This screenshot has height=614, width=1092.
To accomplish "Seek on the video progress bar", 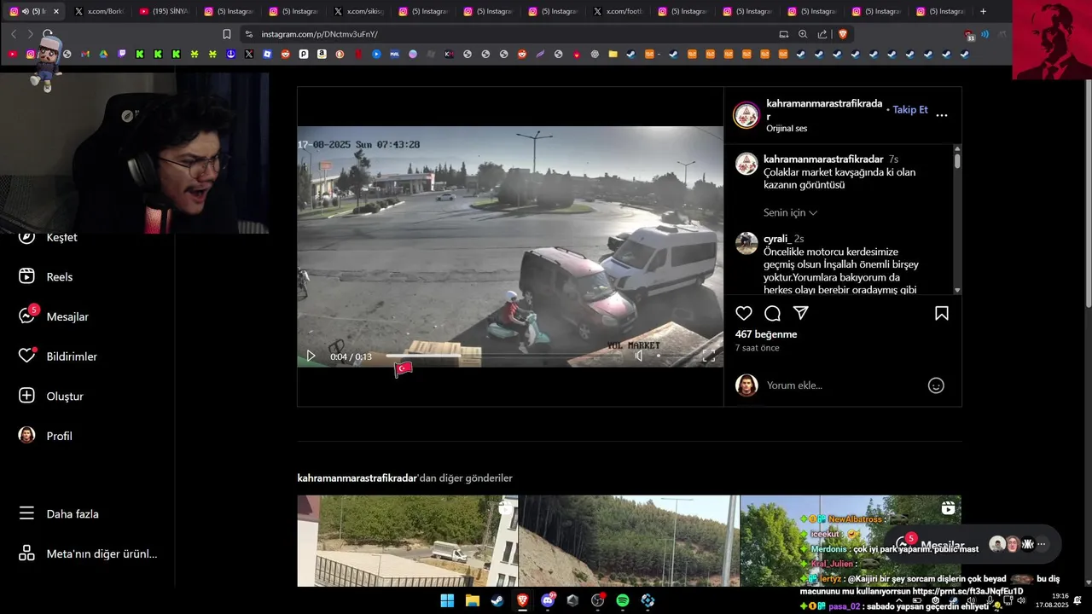I will click(503, 356).
